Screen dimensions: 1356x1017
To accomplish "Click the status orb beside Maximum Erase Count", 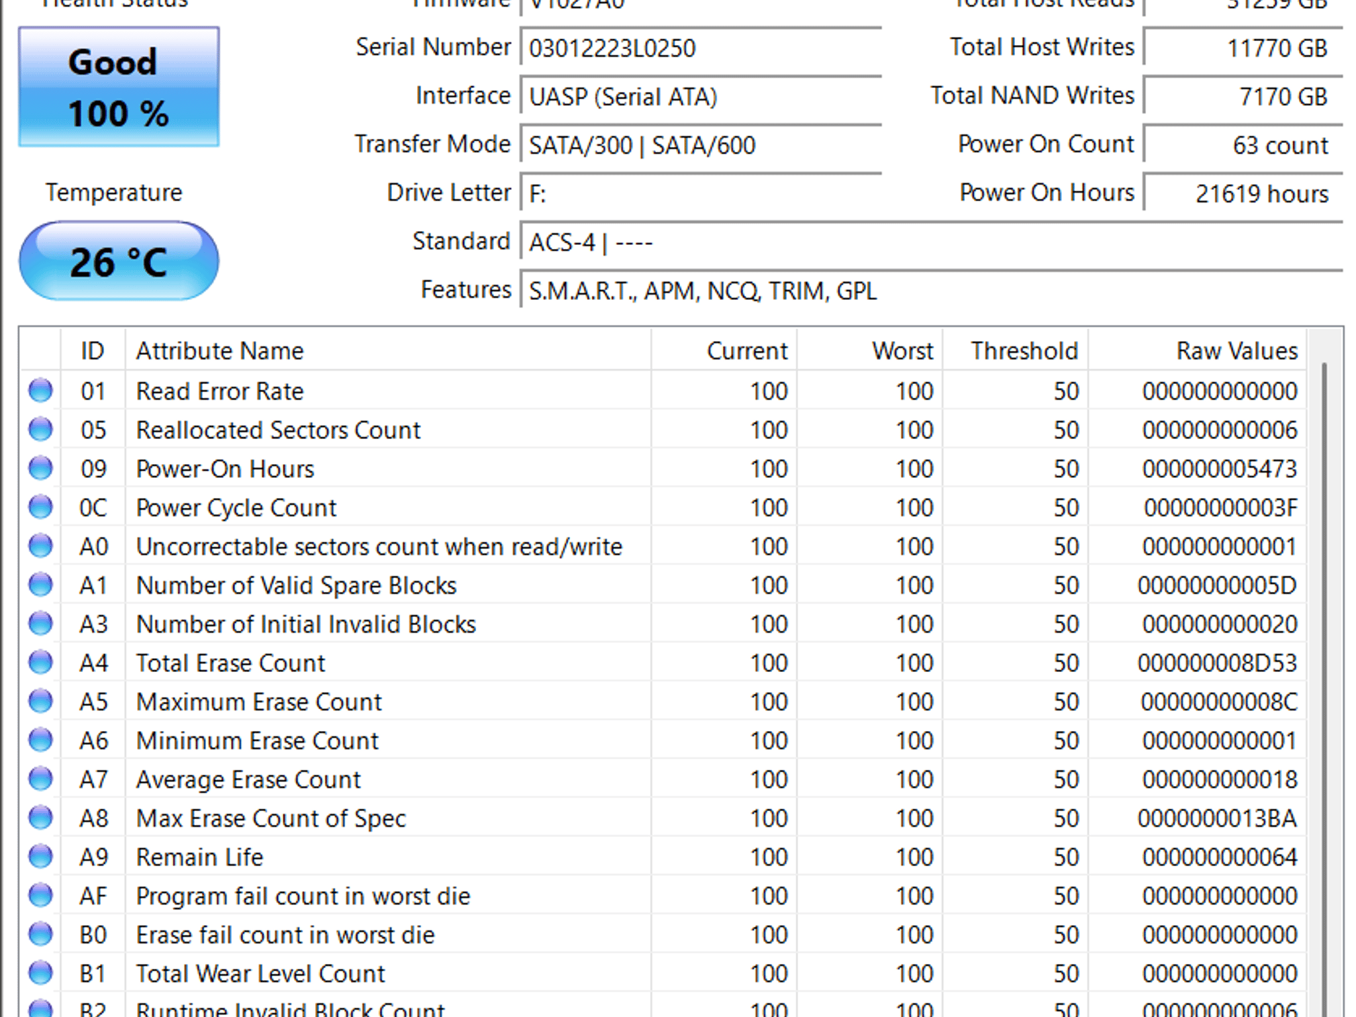I will [x=40, y=701].
